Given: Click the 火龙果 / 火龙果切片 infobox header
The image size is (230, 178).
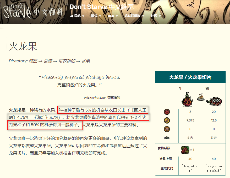Looking at the screenshot, I should [x=190, y=77].
